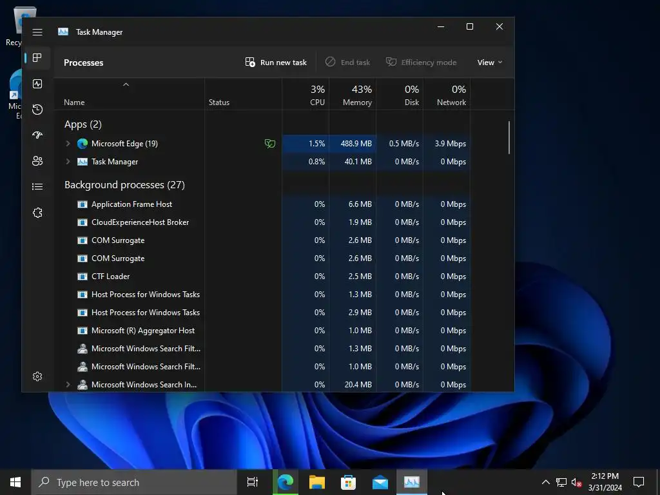660x495 pixels.
Task: Click the 20.4 MB memory value
Action: click(358, 385)
